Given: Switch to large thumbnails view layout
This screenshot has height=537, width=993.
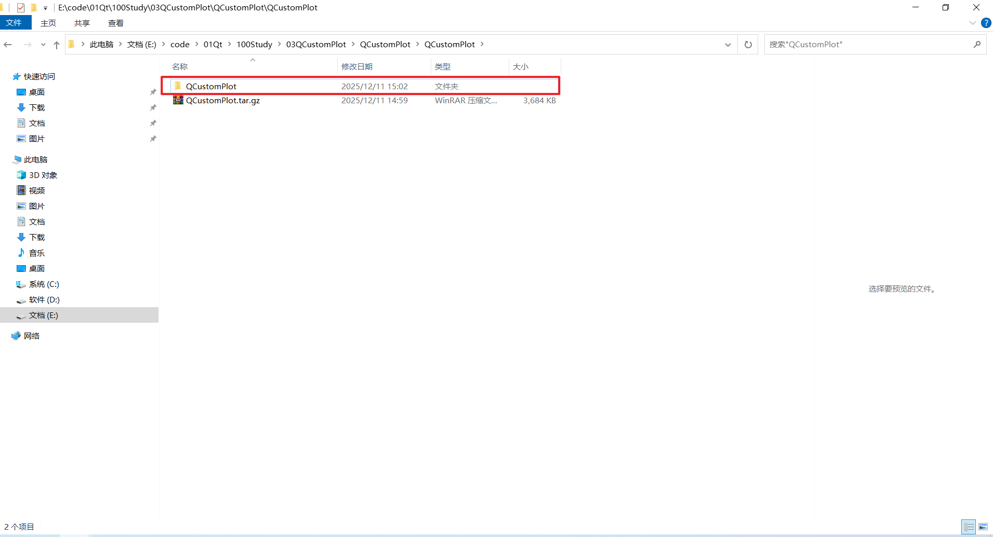Looking at the screenshot, I should click(983, 527).
